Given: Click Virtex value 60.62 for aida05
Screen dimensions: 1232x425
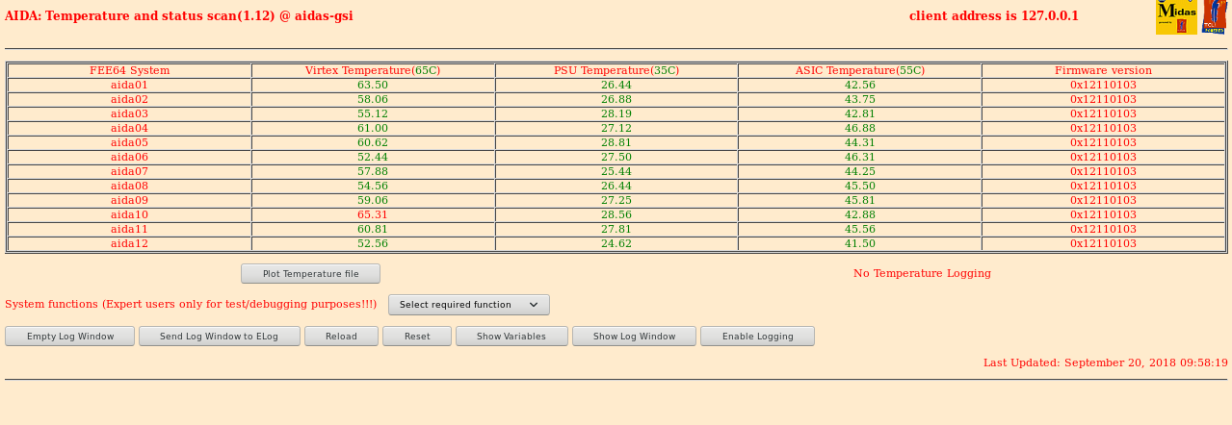Looking at the screenshot, I should point(373,142).
